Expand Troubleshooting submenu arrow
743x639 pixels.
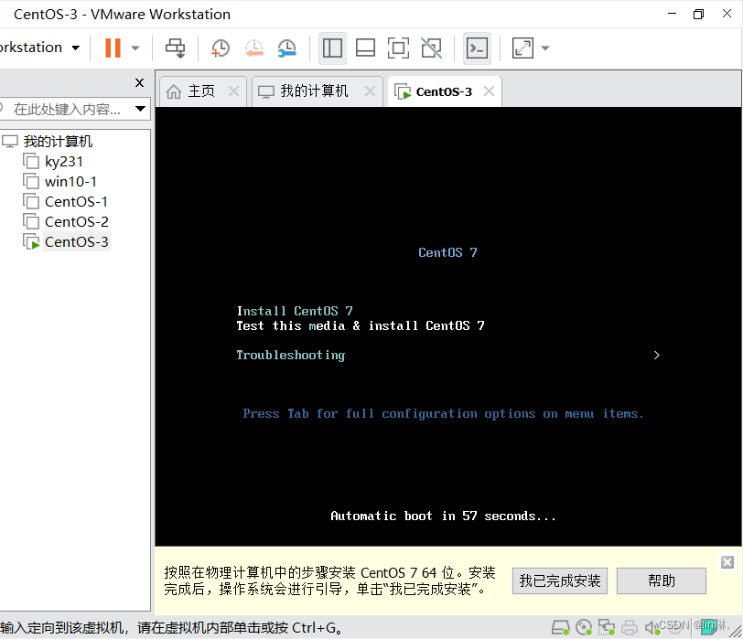(656, 355)
